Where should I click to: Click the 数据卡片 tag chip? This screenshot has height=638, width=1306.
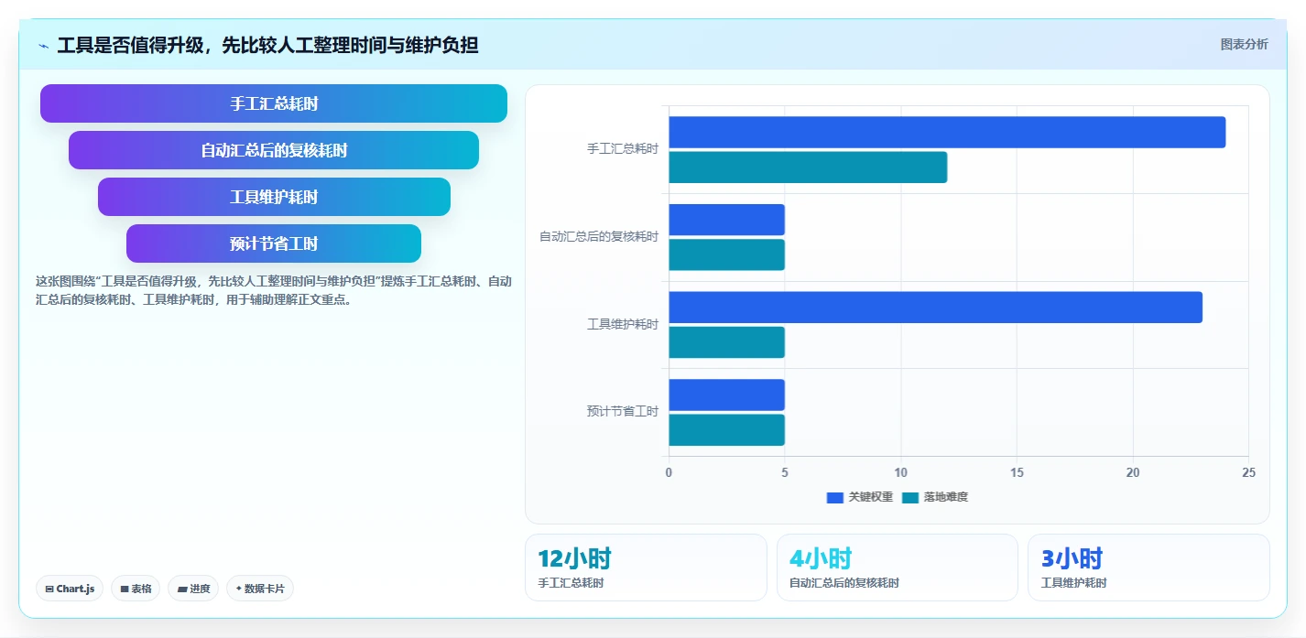[x=260, y=589]
